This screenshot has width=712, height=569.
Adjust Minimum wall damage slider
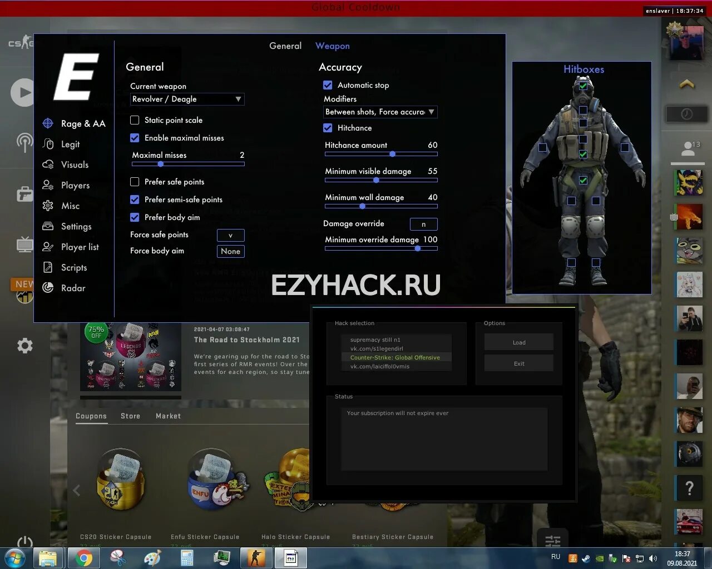[x=381, y=206]
